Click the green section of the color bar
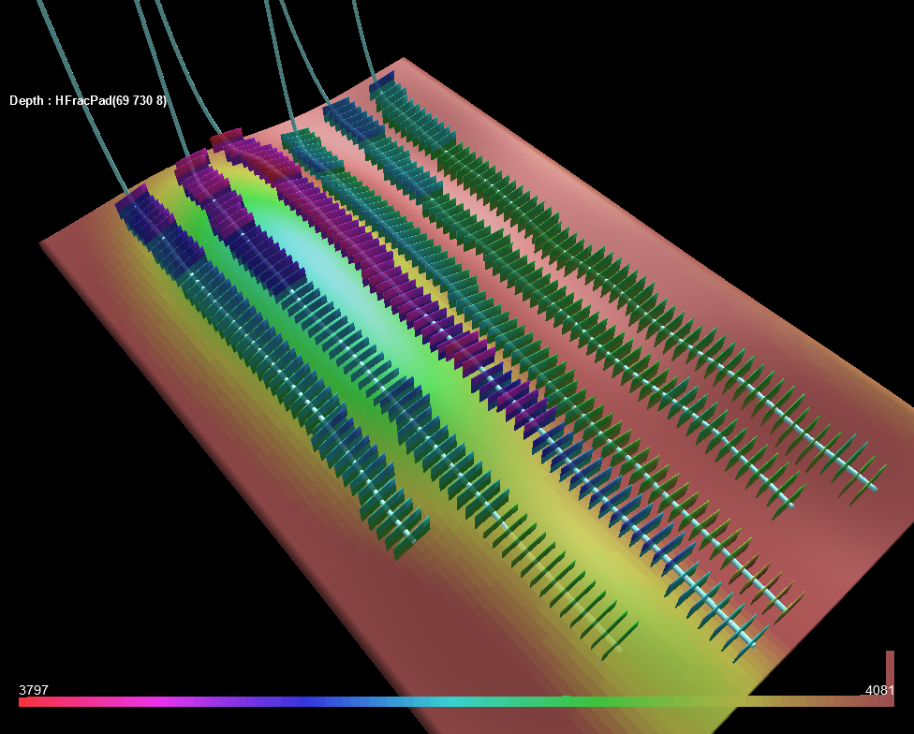914x734 pixels. coord(599,701)
